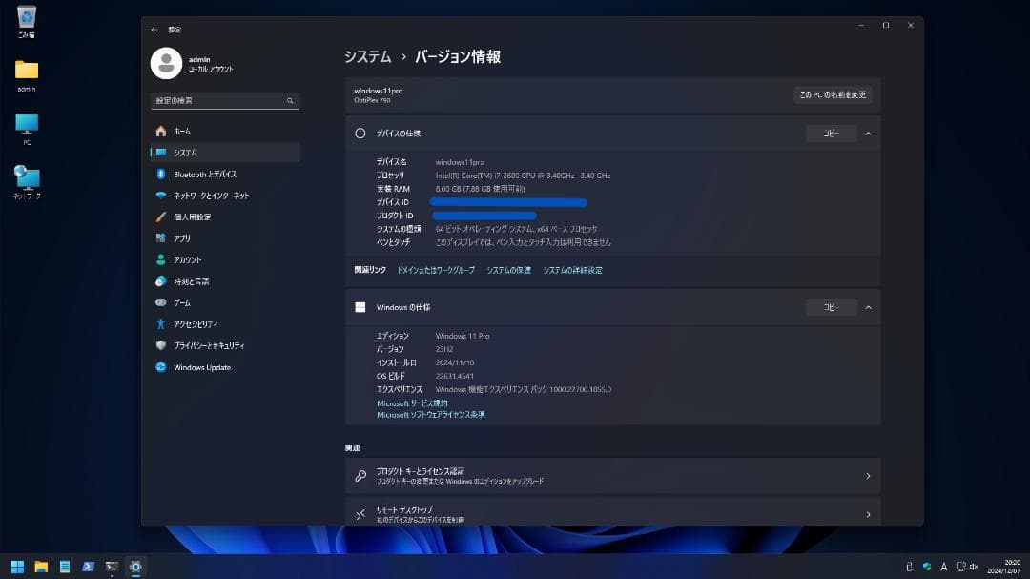The width and height of the screenshot is (1030, 579).
Task: Open Windows Update from the sidebar
Action: pyautogui.click(x=201, y=367)
